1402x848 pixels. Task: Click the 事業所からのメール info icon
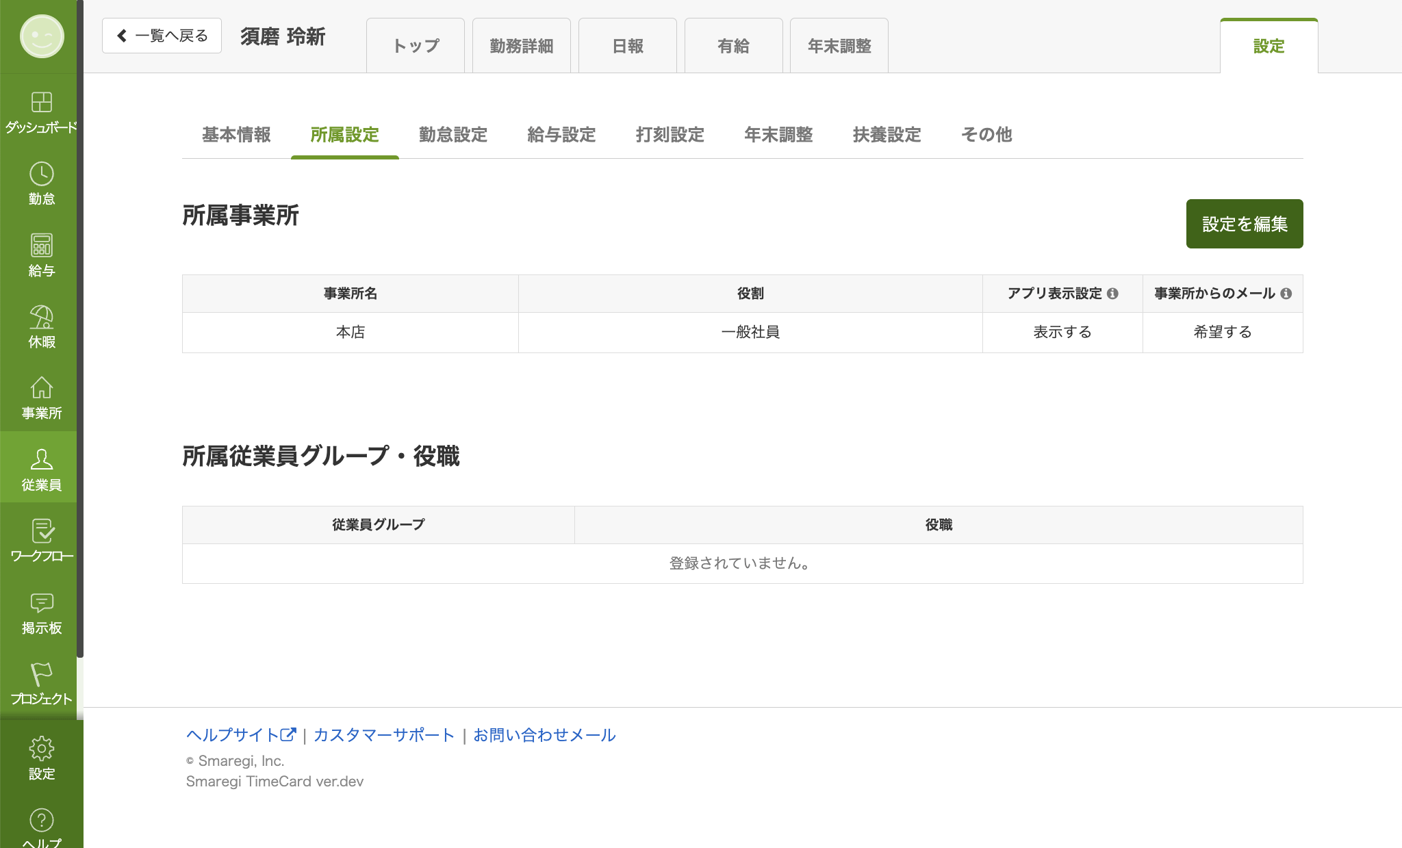pos(1286,293)
